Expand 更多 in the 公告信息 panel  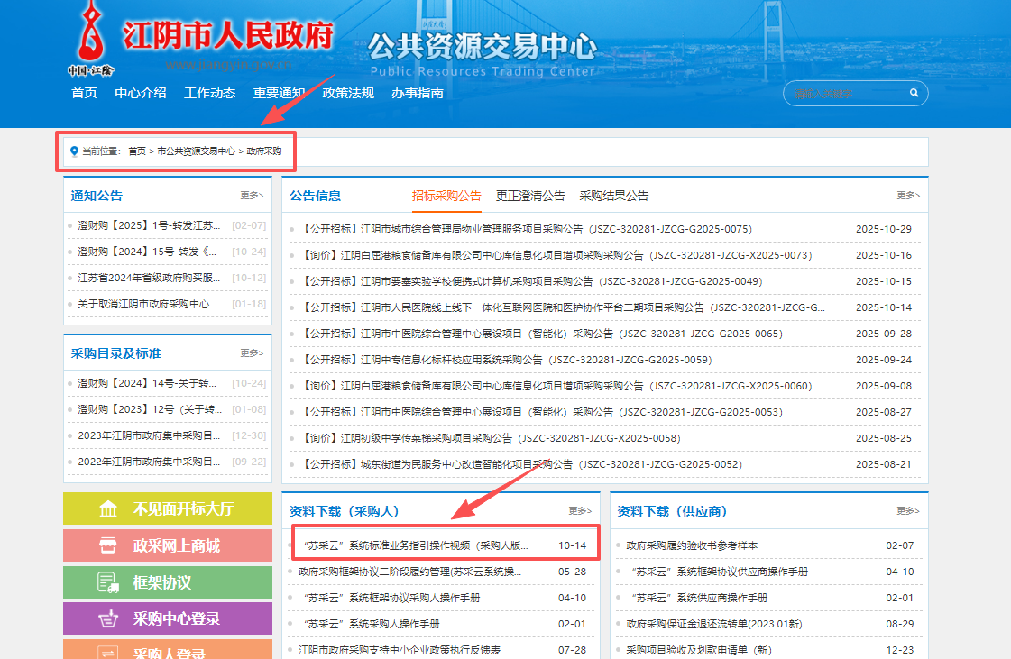908,196
